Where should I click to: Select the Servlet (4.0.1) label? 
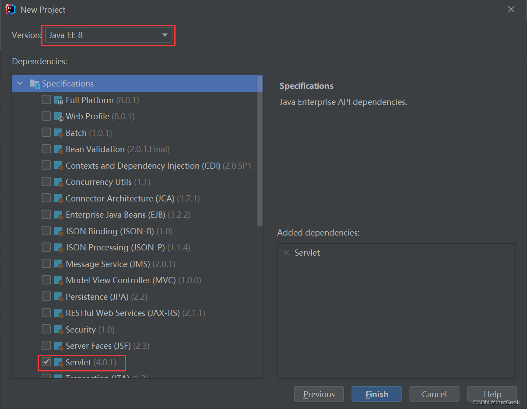point(91,362)
